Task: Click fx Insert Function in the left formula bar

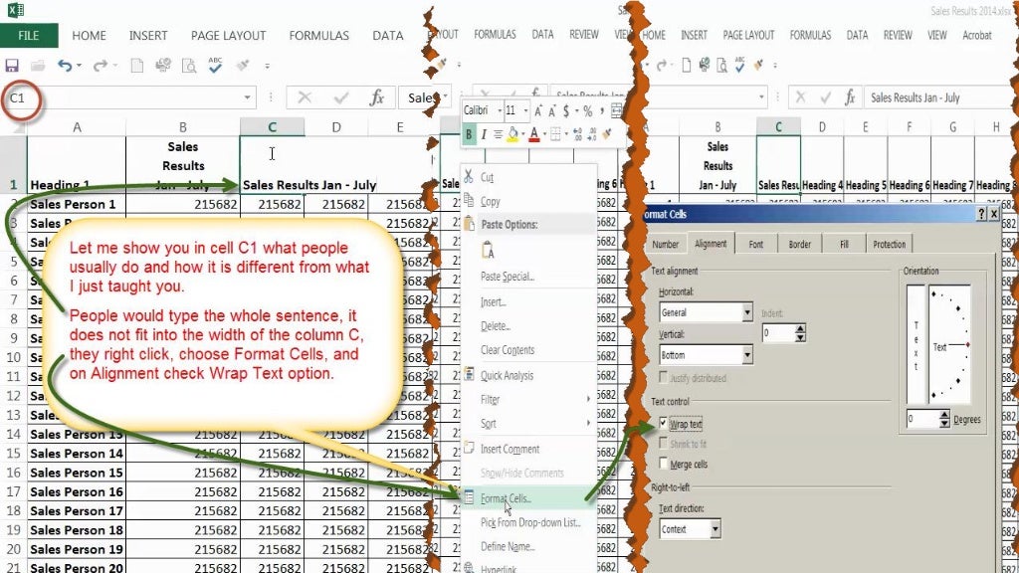Action: coord(376,97)
